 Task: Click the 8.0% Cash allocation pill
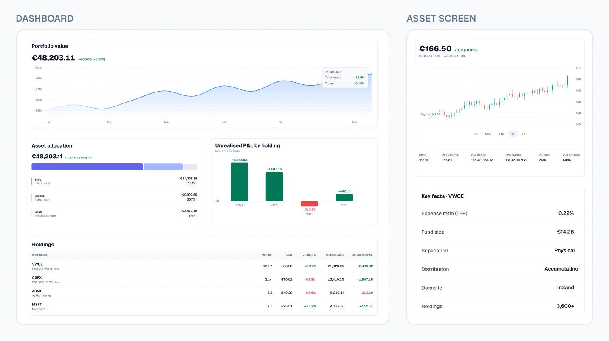coord(192,216)
